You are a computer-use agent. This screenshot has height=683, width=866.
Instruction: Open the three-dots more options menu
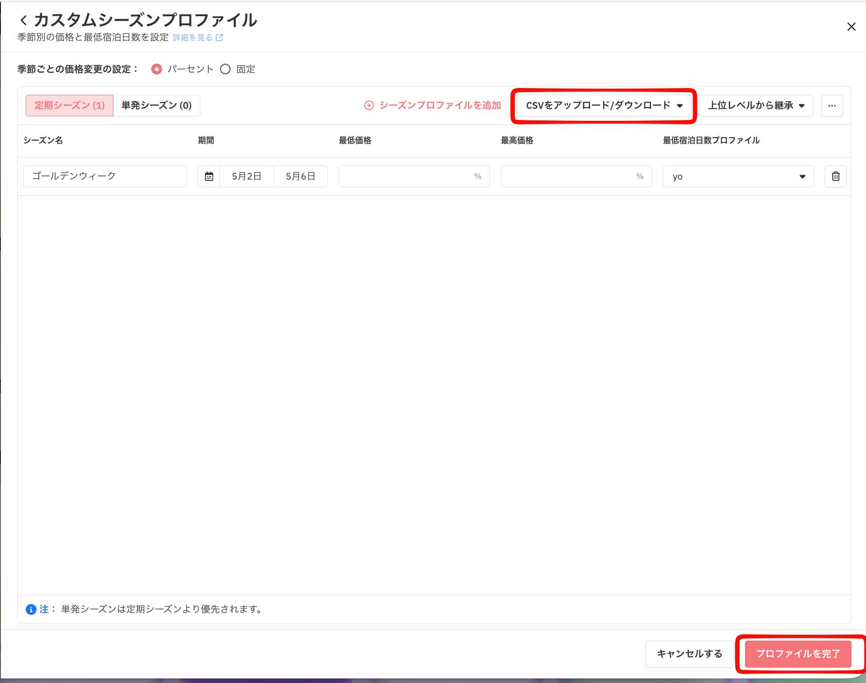coord(832,106)
